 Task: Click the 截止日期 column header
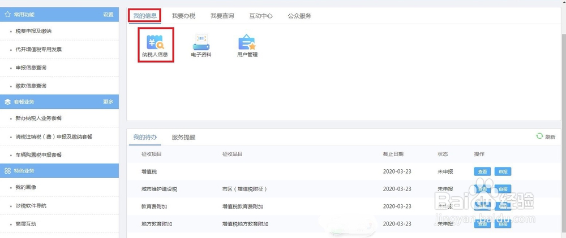[393, 154]
